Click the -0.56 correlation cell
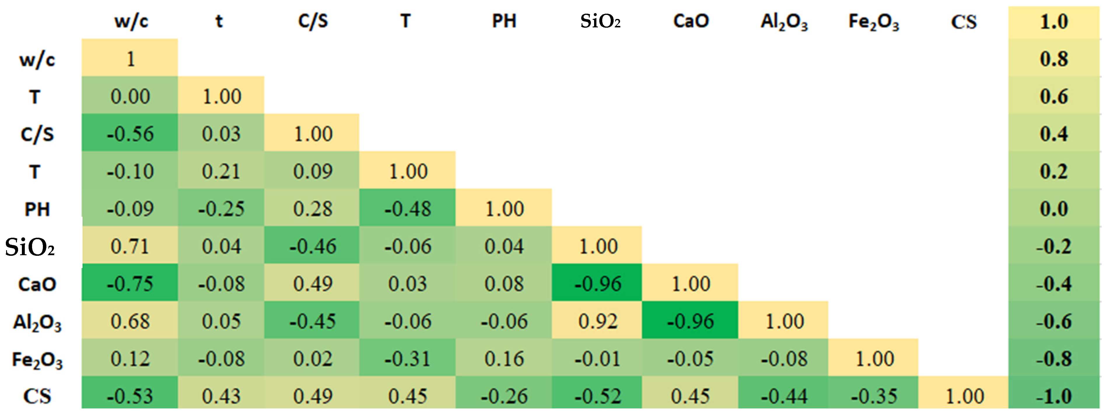Viewport: 1110px width, 416px height. [x=130, y=134]
